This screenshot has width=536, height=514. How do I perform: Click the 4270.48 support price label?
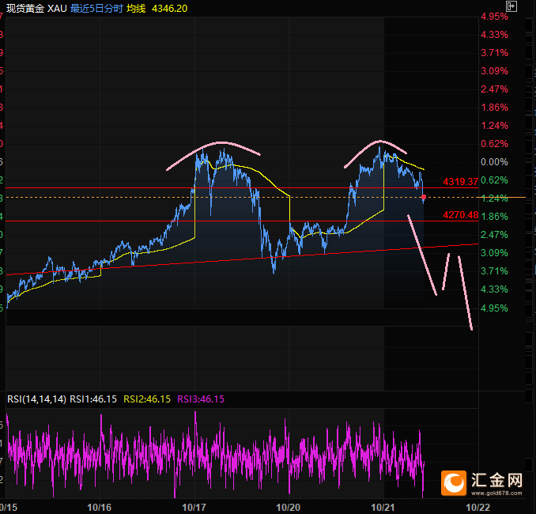click(460, 215)
